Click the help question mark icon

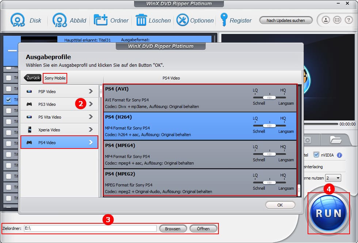point(349,20)
